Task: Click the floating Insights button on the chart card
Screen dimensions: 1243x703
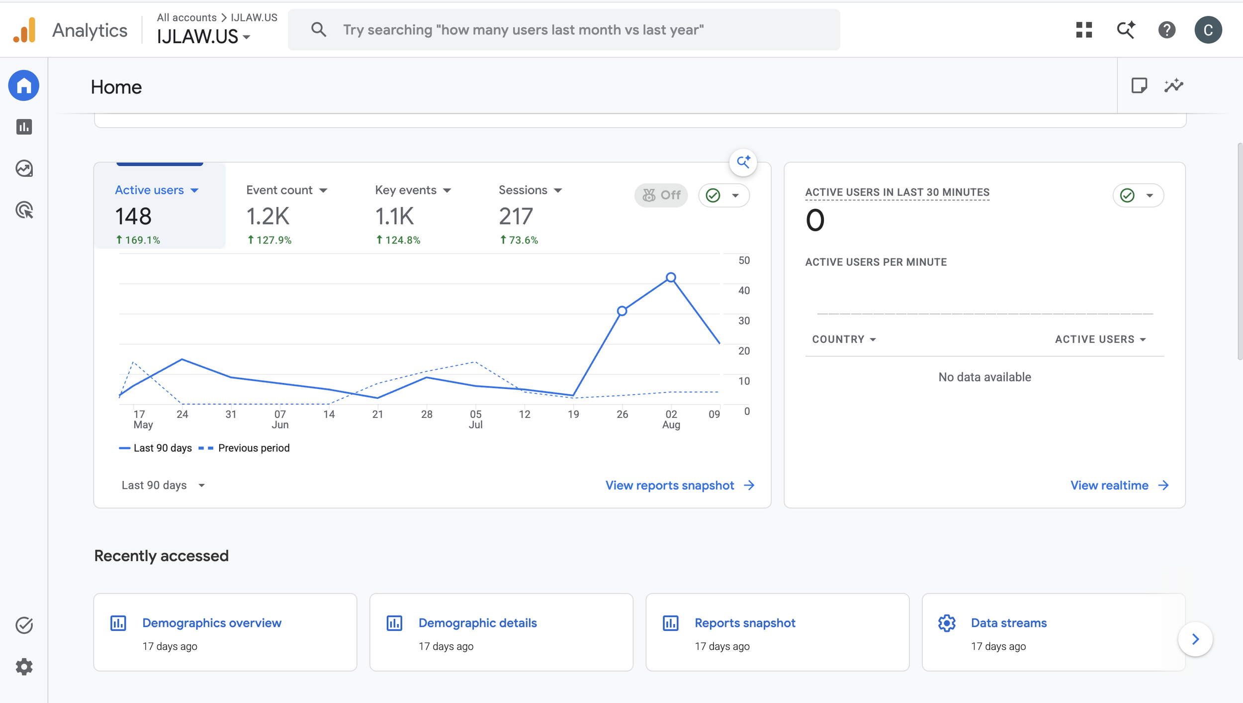Action: 743,162
